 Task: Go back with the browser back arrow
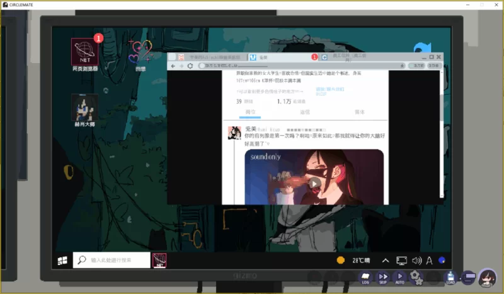tap(173, 66)
